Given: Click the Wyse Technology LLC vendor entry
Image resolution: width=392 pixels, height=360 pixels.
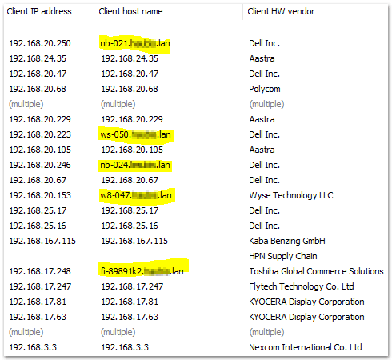Looking at the screenshot, I should pos(291,195).
